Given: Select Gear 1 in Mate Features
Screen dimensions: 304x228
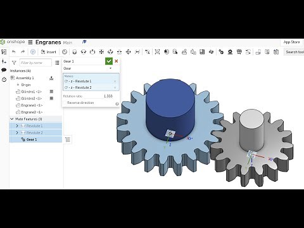Looking at the screenshot, I should coord(35,139).
